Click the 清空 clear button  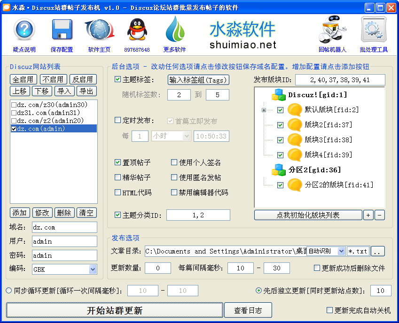click(x=86, y=213)
